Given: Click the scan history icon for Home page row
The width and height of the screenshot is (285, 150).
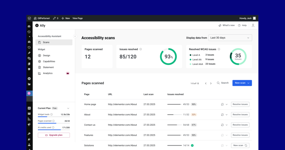Looking at the screenshot, I should tap(222, 105).
